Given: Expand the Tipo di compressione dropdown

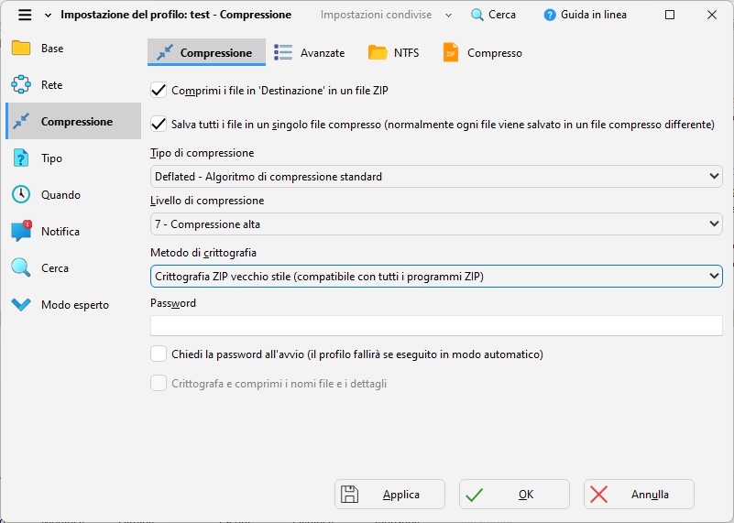Looking at the screenshot, I should [x=436, y=177].
